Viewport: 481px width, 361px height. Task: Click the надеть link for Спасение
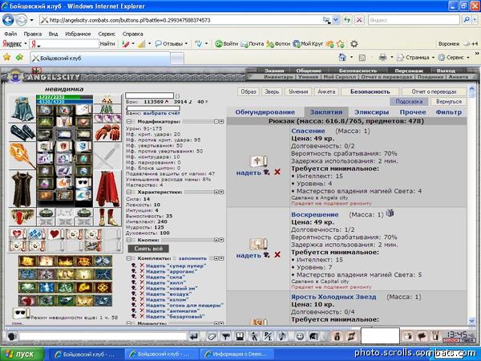(x=249, y=172)
